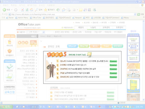This screenshot has height=109, width=145.
Task: Open Favorites with the star icon
Action: point(46,10)
